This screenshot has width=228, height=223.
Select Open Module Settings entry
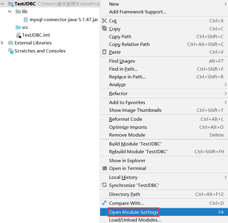point(164,212)
